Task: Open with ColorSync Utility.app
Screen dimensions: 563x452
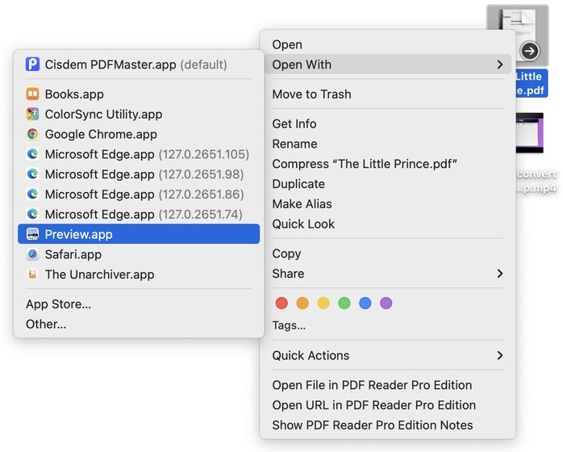Action: click(139, 115)
